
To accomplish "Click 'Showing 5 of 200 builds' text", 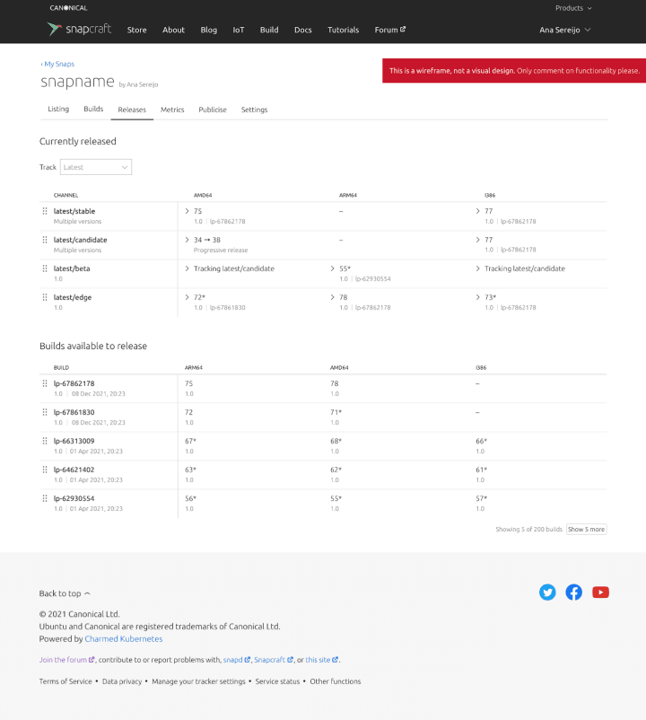I will [x=529, y=530].
